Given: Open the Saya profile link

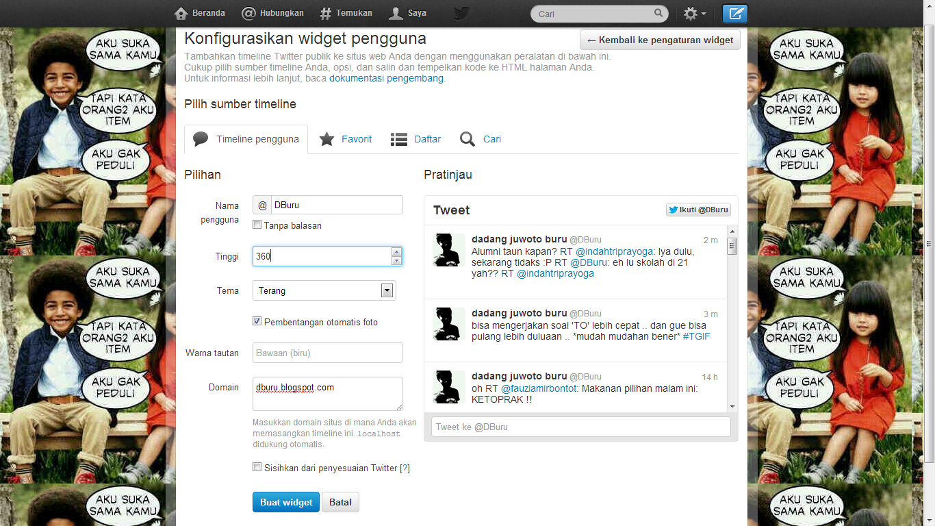Looking at the screenshot, I should tap(407, 13).
